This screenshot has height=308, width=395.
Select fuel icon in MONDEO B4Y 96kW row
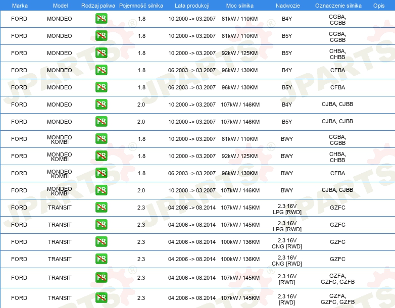point(101,70)
